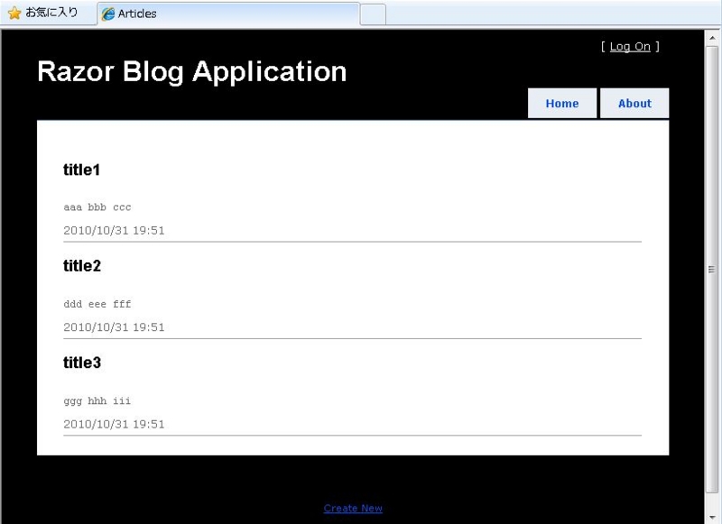The height and width of the screenshot is (524, 722).
Task: Click the yellow Favorites star icon
Action: (13, 13)
